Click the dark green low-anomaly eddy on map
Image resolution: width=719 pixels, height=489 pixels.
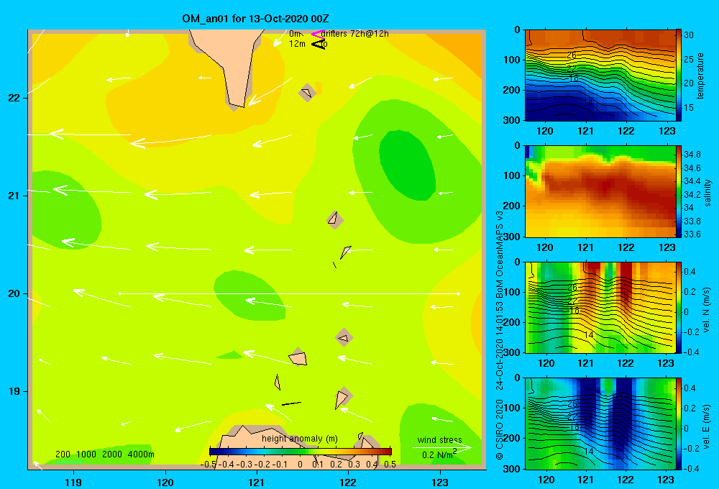point(407,165)
